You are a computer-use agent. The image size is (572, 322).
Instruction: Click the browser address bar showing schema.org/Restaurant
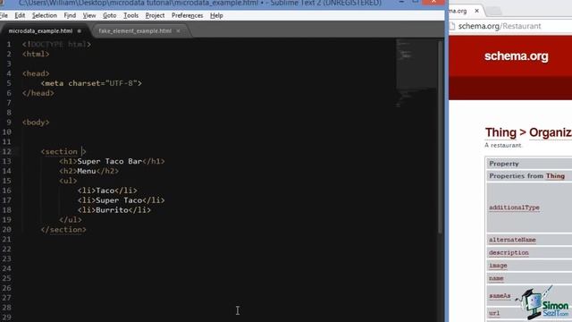click(x=510, y=26)
